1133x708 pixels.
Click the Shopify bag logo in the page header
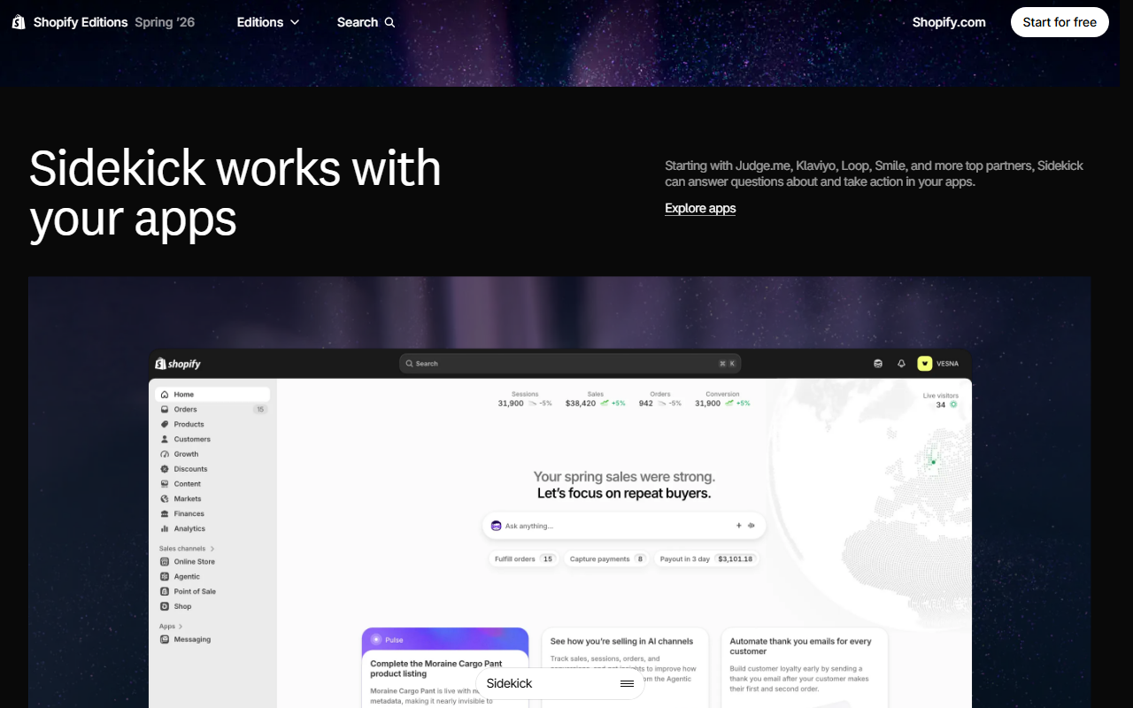tap(19, 22)
